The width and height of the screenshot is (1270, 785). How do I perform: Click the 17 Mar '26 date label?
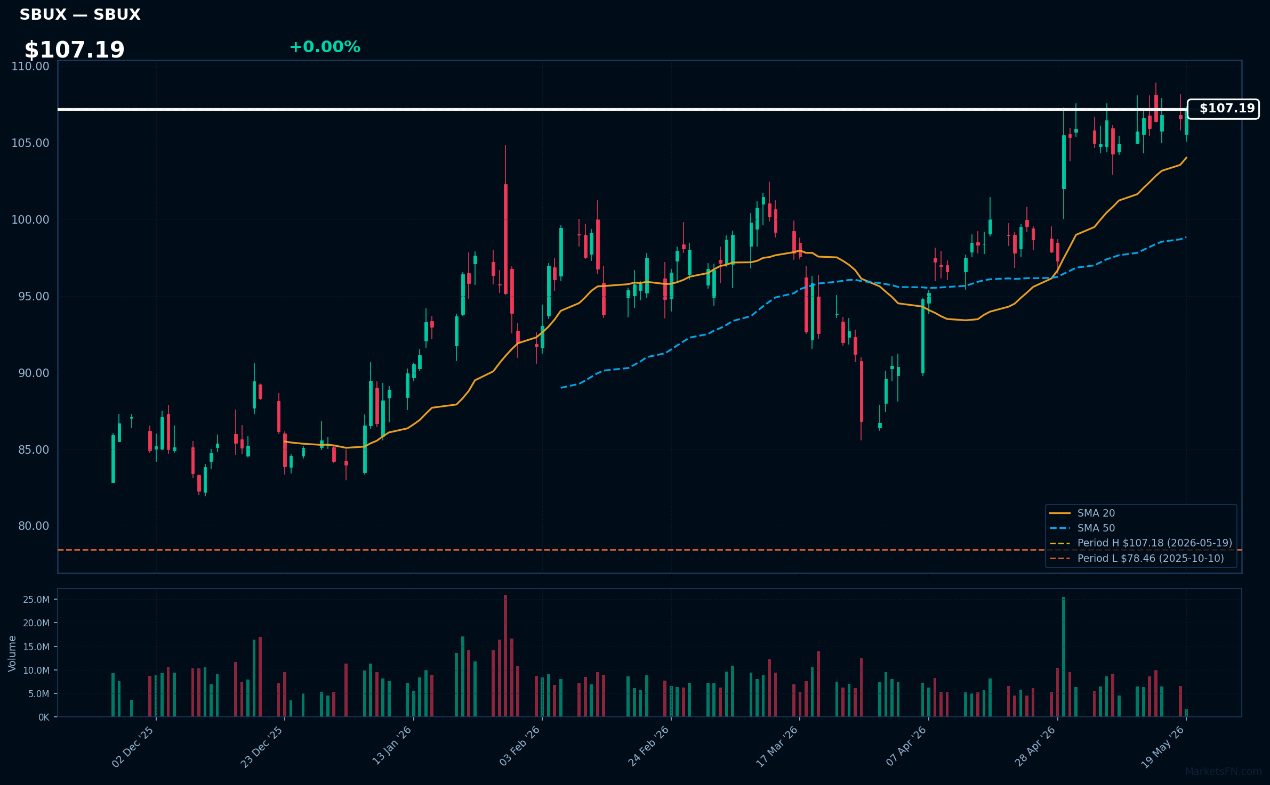click(777, 746)
